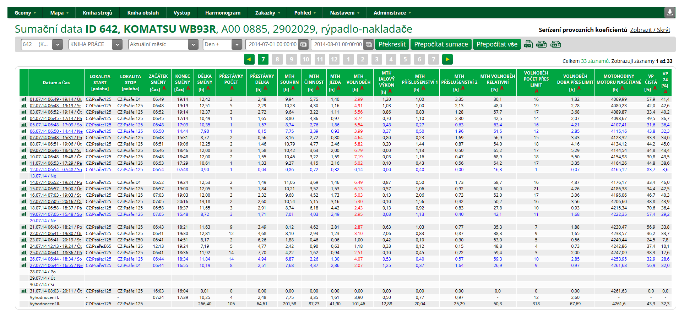The height and width of the screenshot is (317, 684).
Task: Click red A icon in VP ČISTÁ header
Action: 654,89
